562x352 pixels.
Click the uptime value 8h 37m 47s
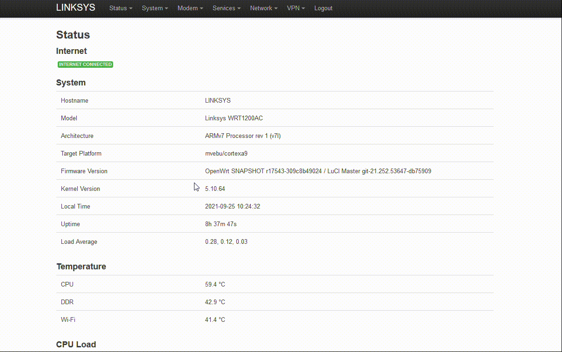coord(221,224)
